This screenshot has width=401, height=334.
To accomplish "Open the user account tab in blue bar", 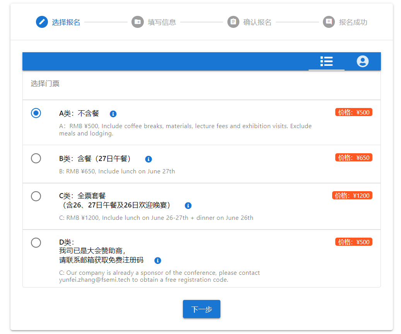I will click(x=362, y=61).
